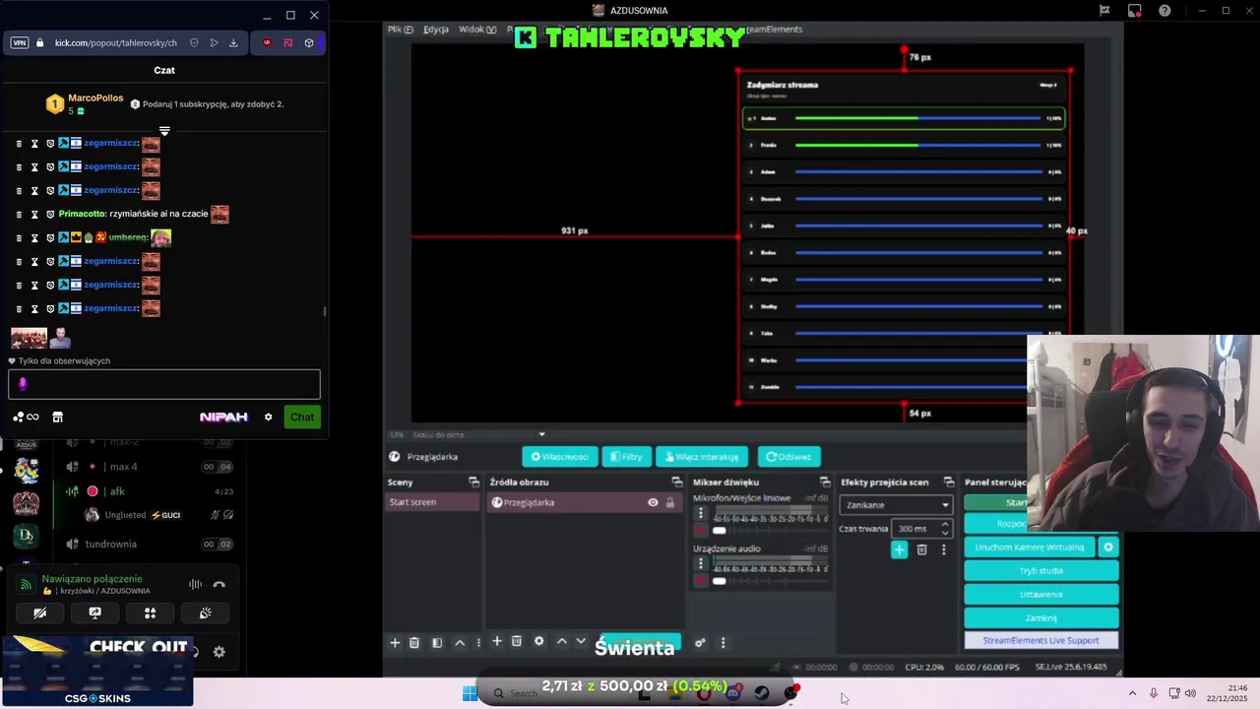The height and width of the screenshot is (709, 1260).
Task: Click Włącz interakcję button
Action: (702, 457)
